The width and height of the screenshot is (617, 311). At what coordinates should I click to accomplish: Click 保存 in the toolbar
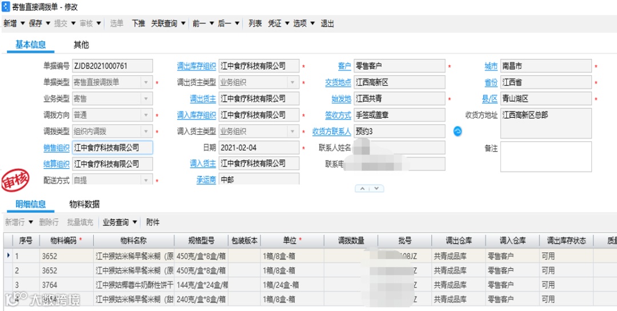pos(35,23)
